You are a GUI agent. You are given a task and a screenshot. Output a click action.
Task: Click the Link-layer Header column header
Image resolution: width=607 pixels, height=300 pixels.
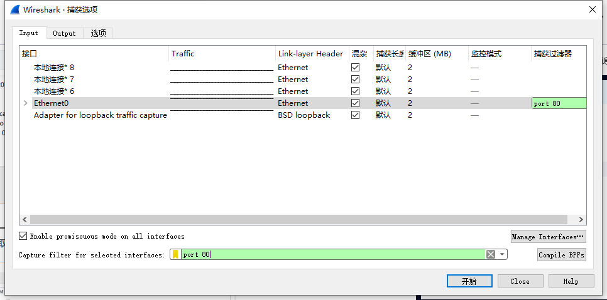coord(312,54)
